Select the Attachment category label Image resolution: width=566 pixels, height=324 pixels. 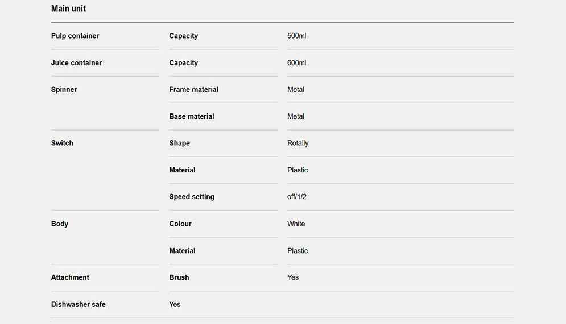[70, 277]
